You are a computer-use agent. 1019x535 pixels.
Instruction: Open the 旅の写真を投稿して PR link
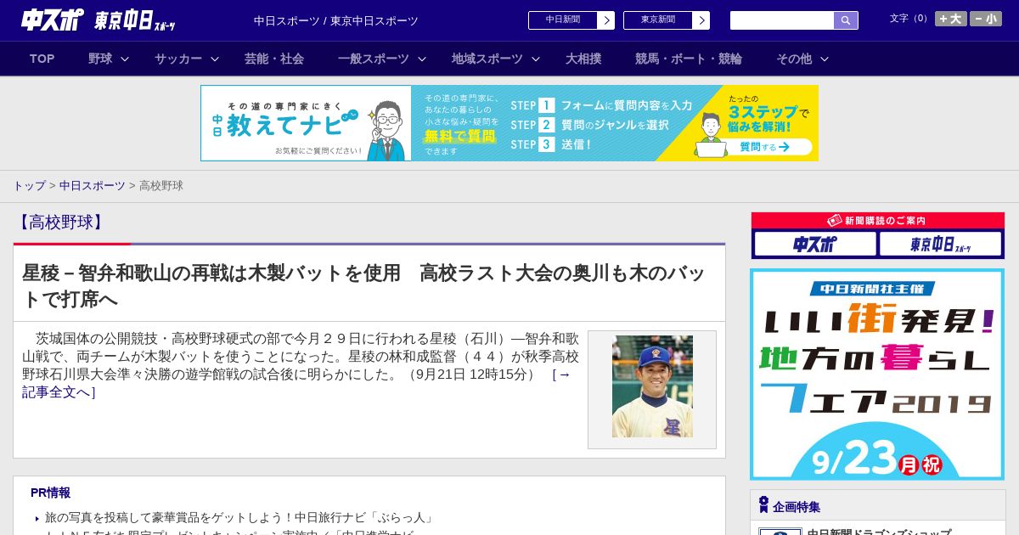(239, 517)
